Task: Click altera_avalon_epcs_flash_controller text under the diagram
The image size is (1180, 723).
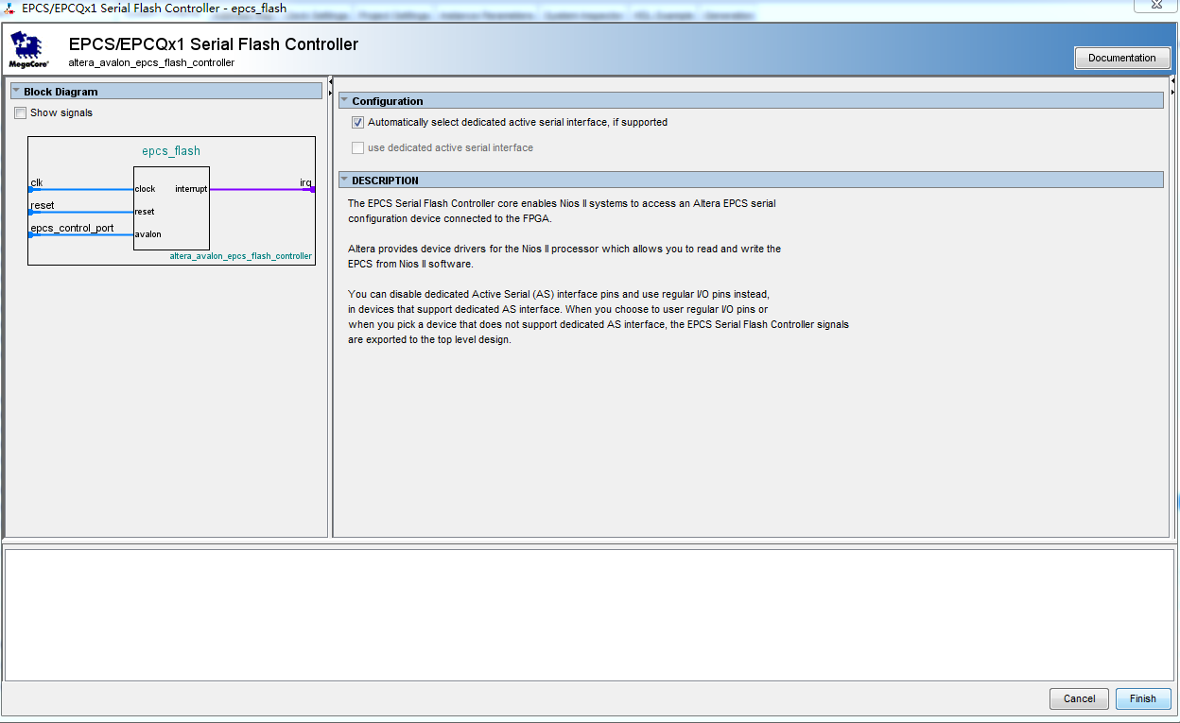Action: click(241, 256)
